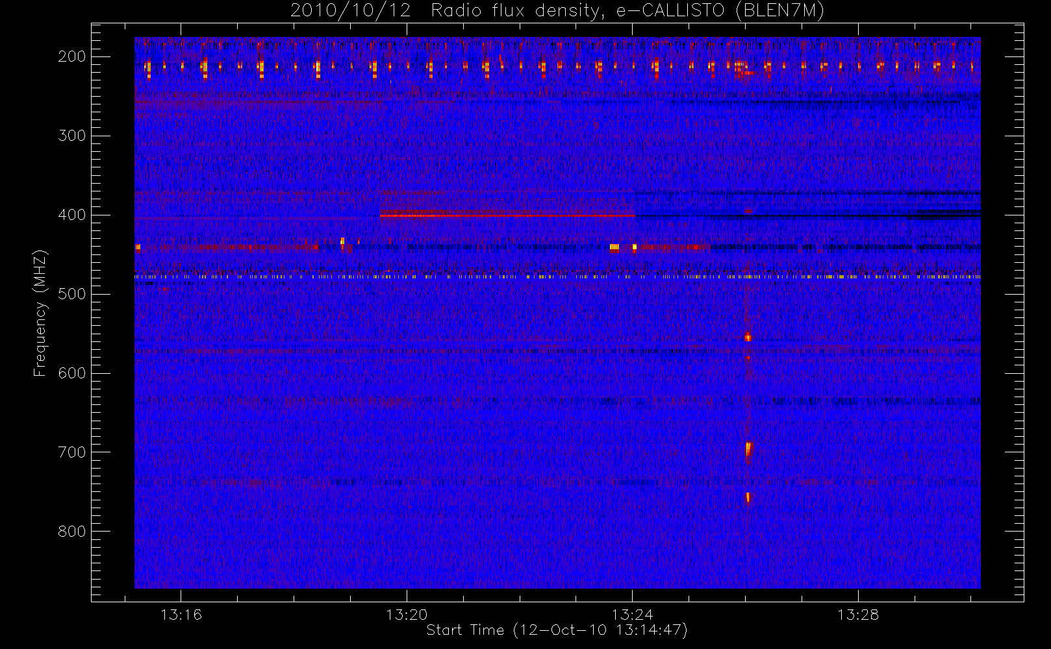Click the 600 frequency tick label
Screen dimensions: 1051x649
71,373
